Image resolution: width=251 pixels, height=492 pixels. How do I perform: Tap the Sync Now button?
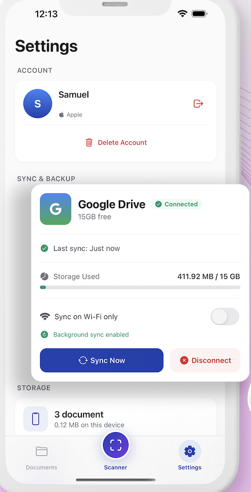point(102,360)
